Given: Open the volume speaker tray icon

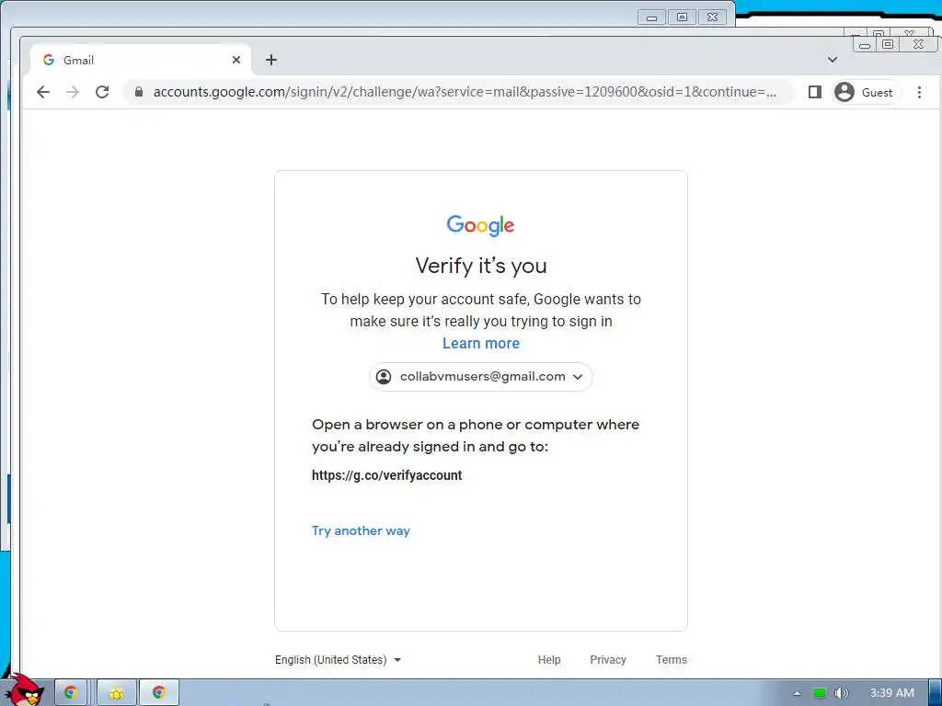Looking at the screenshot, I should click(842, 693).
